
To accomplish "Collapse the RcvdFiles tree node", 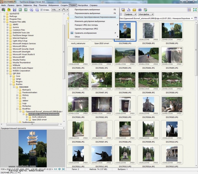I will click(17, 109).
